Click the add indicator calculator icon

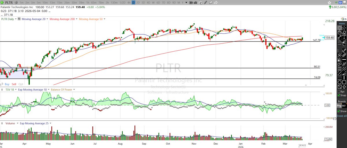201,3
